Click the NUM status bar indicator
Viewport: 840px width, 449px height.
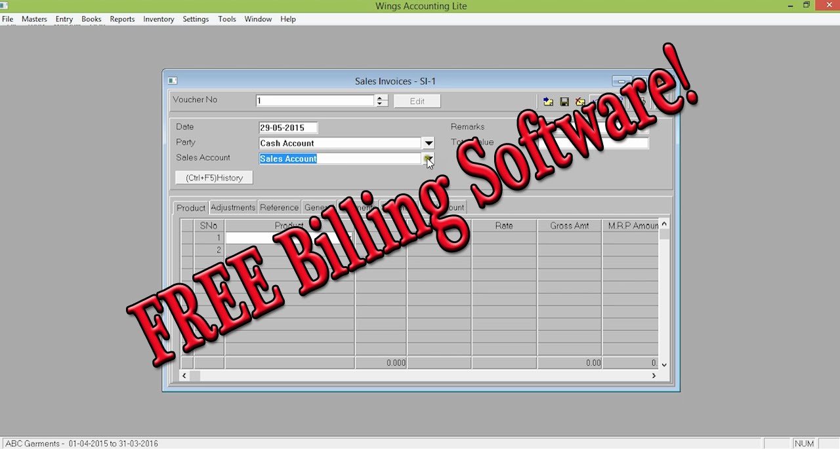[x=804, y=444]
